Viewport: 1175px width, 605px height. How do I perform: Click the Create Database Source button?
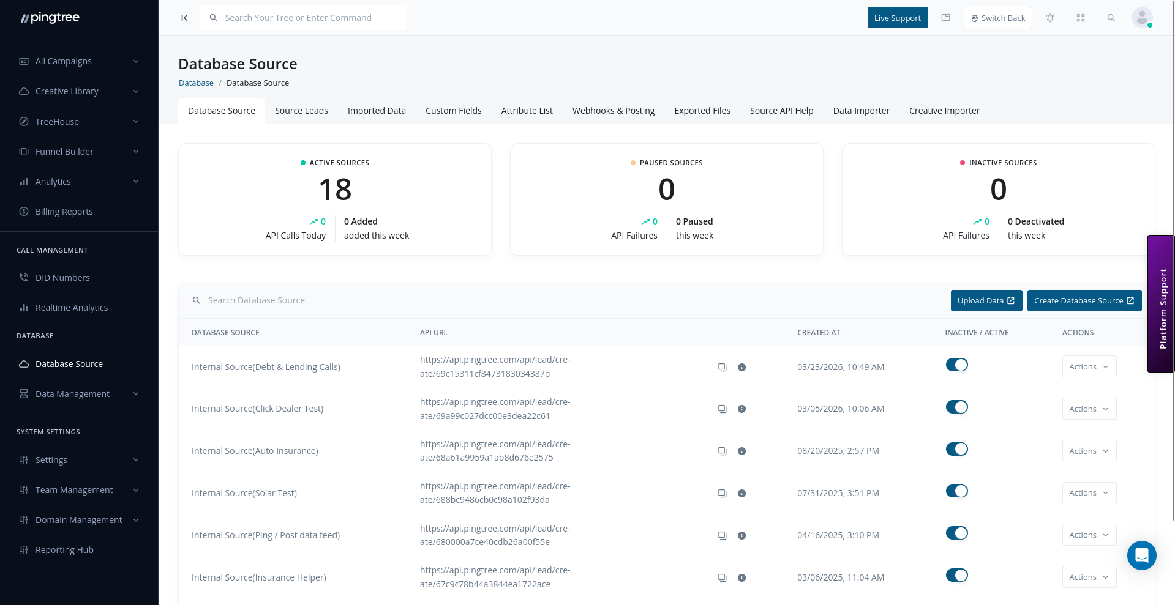coord(1084,300)
